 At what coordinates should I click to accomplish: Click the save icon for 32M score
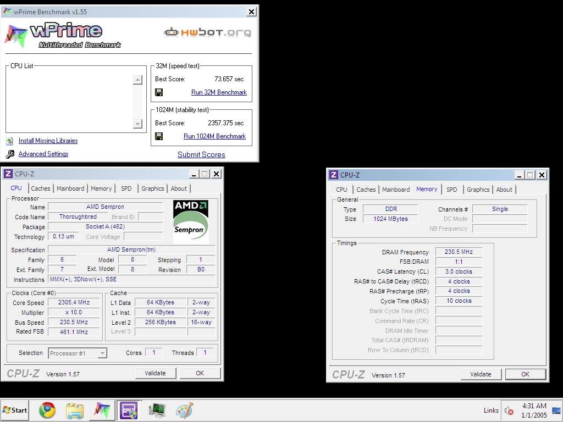click(159, 92)
